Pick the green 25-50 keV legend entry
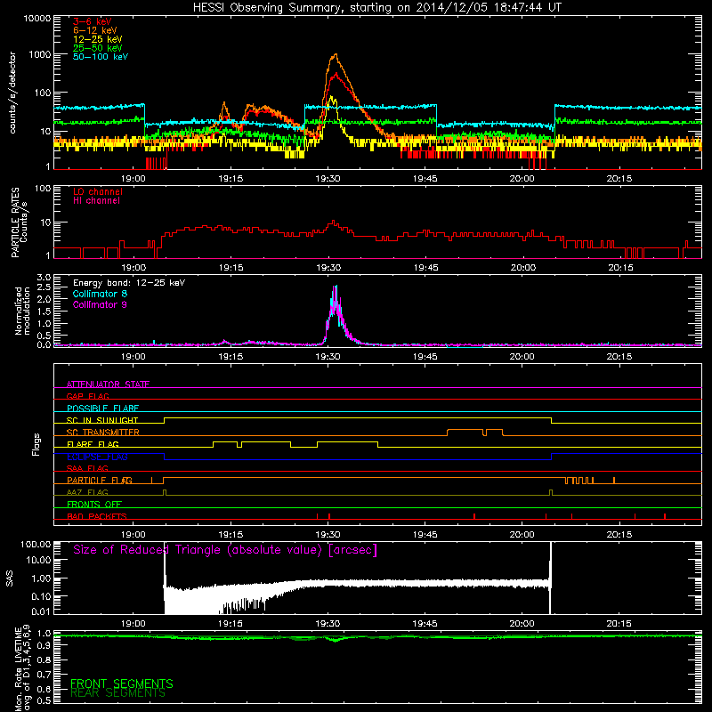The width and height of the screenshot is (712, 712). pos(98,48)
